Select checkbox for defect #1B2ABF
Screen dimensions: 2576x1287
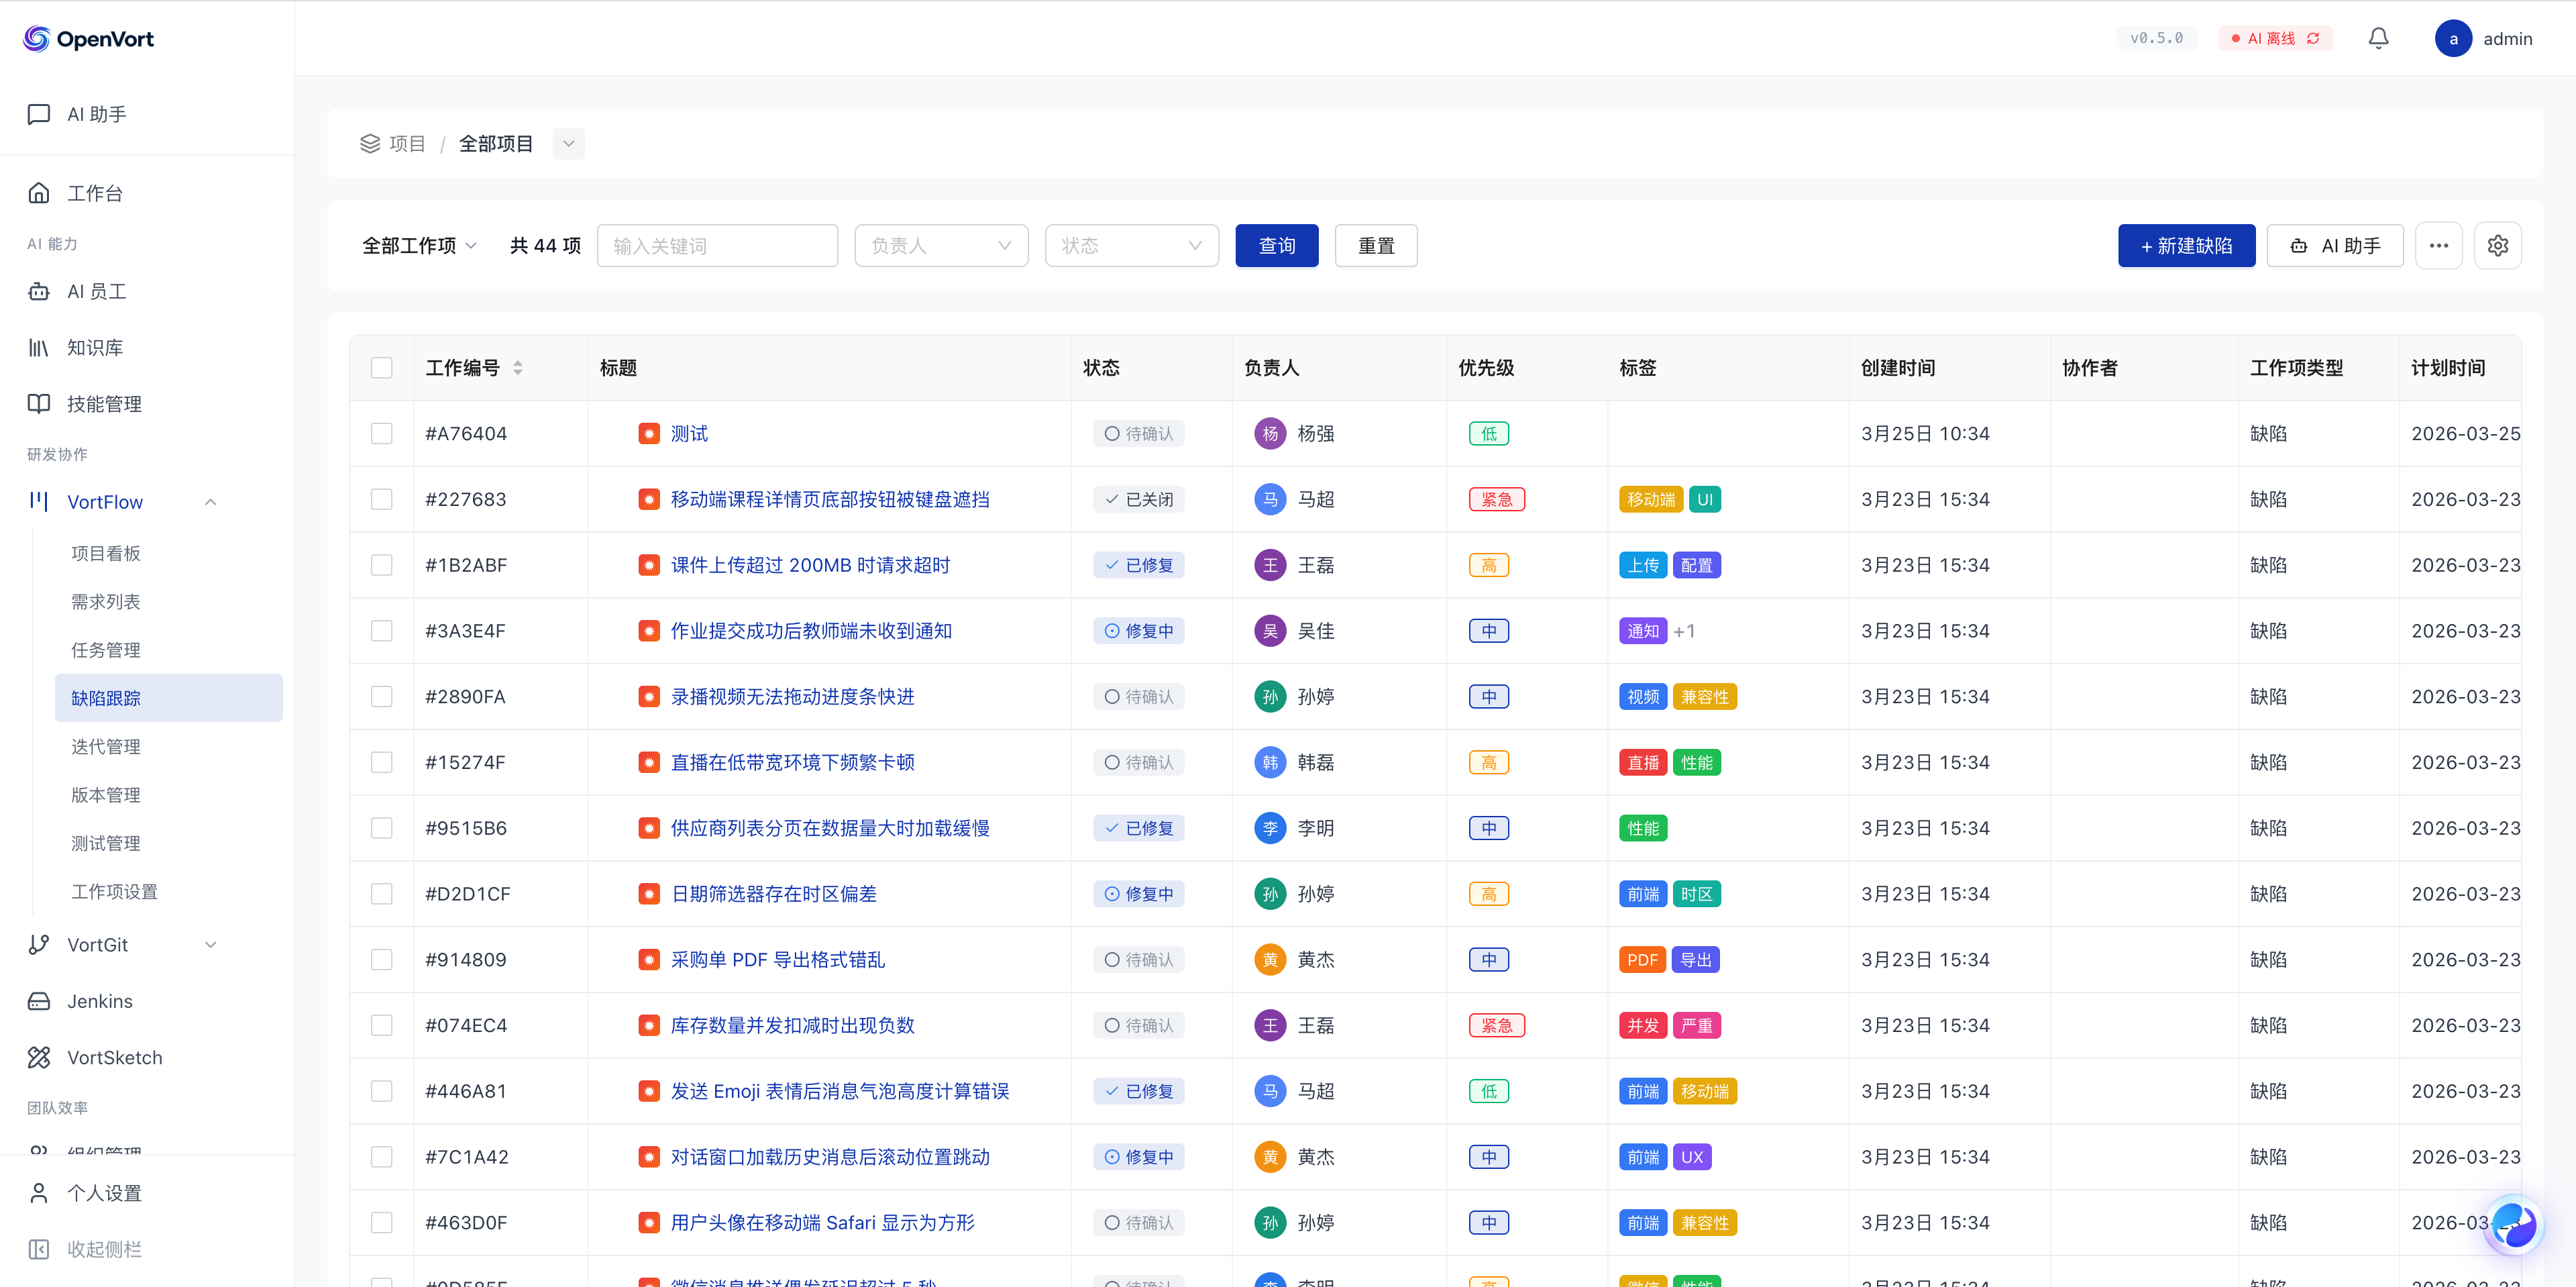point(381,565)
